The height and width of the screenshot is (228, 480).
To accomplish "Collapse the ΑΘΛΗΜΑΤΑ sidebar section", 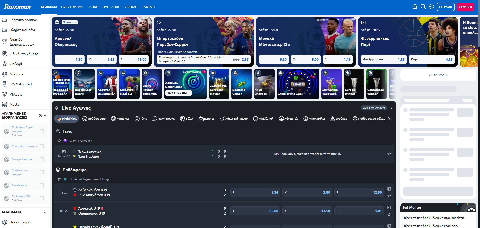I will point(45,212).
